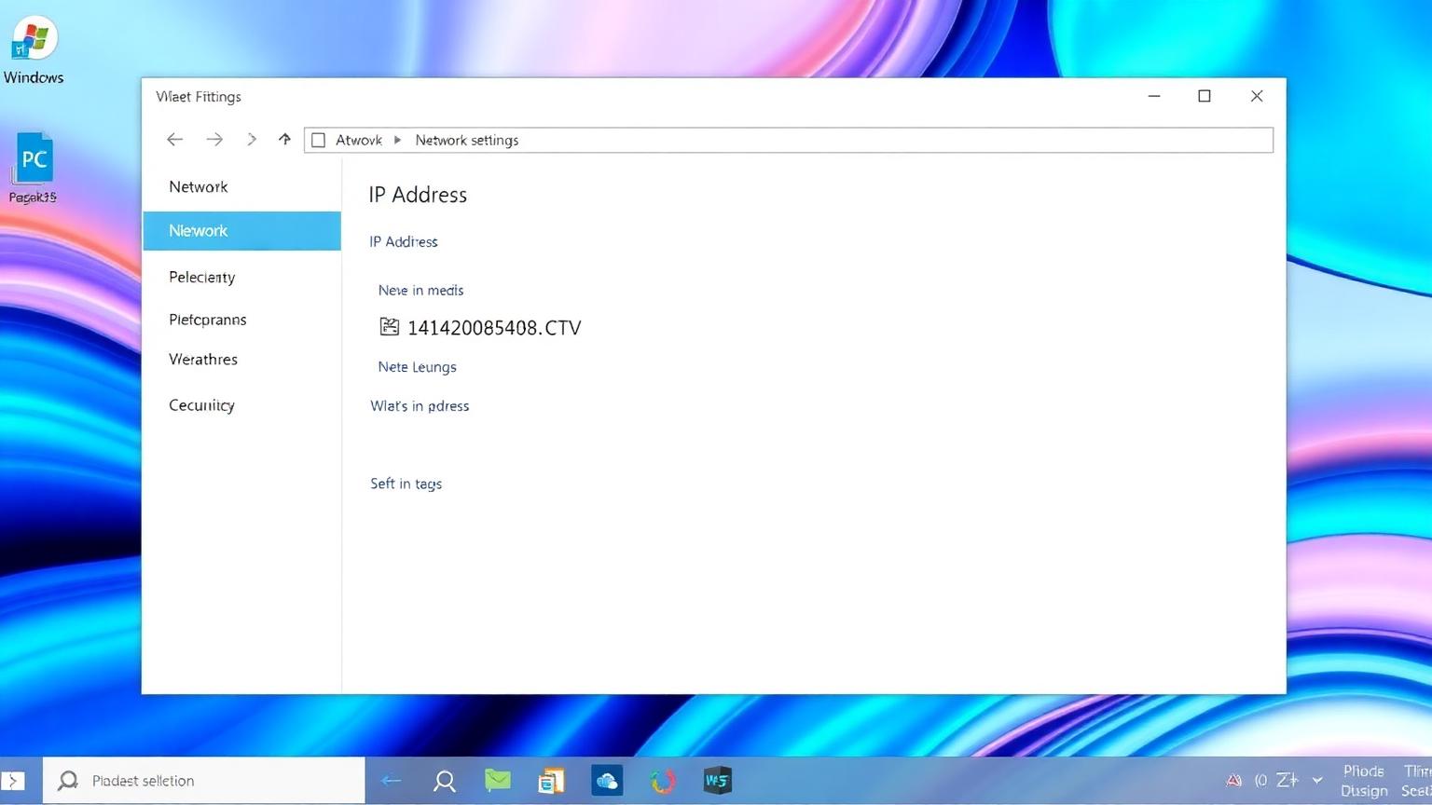Open the Cecuniicy sidebar section
Viewport: 1432px width, 805px height.
[201, 405]
